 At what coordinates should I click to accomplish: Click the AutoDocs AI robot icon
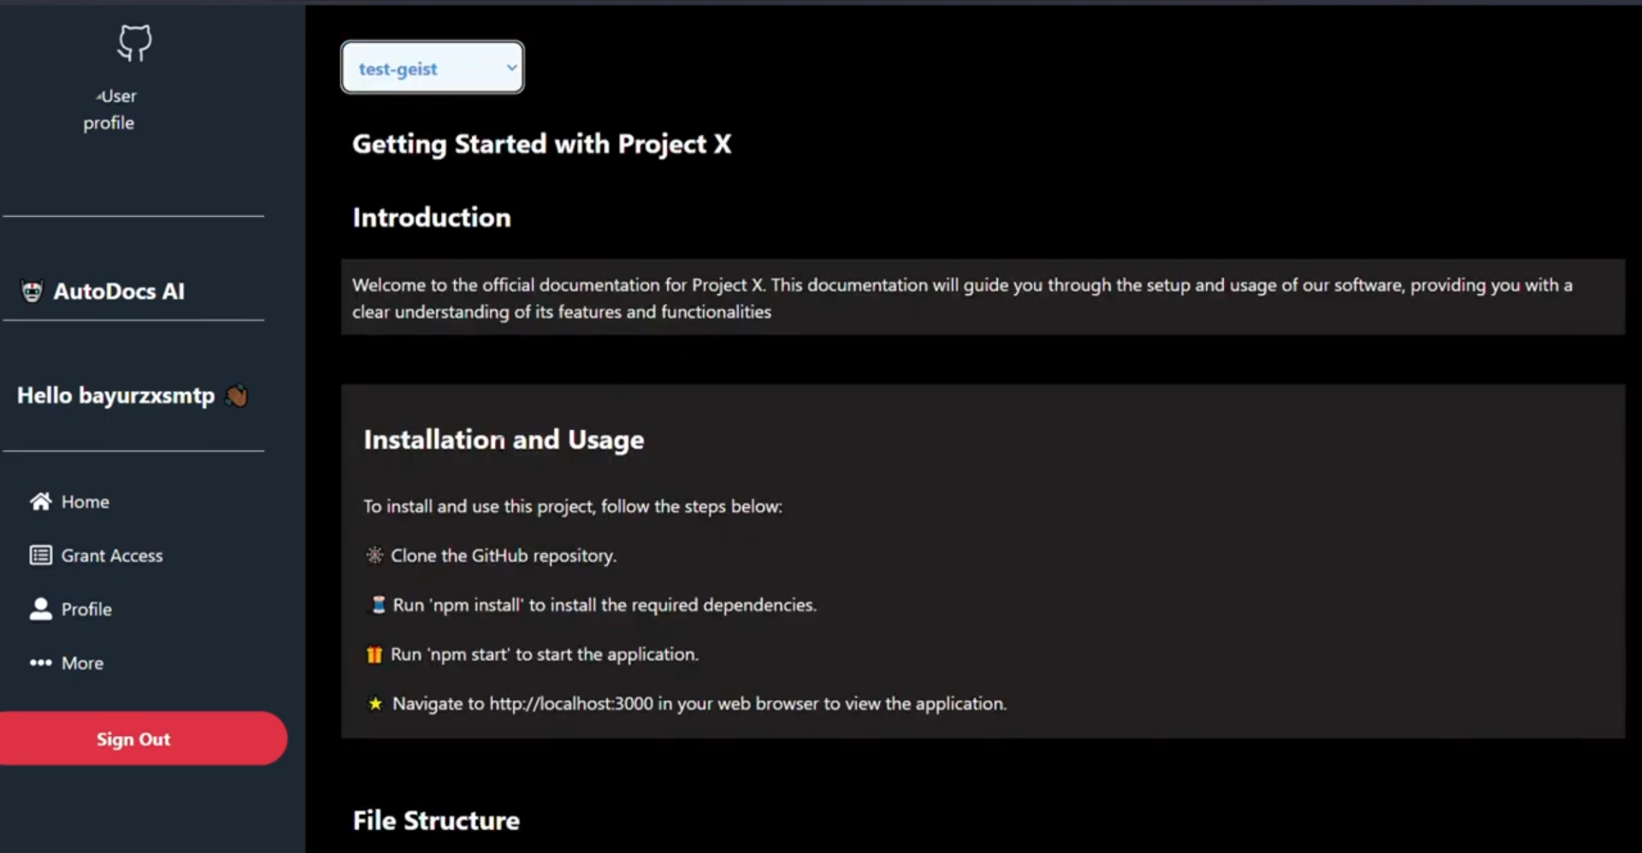[x=32, y=291]
